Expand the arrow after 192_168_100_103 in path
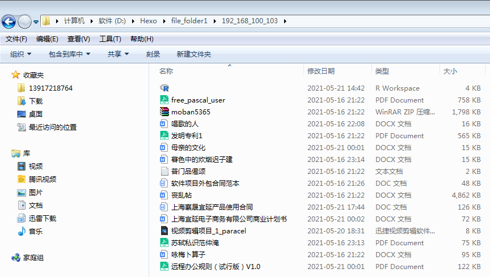The width and height of the screenshot is (490, 277). [285, 21]
